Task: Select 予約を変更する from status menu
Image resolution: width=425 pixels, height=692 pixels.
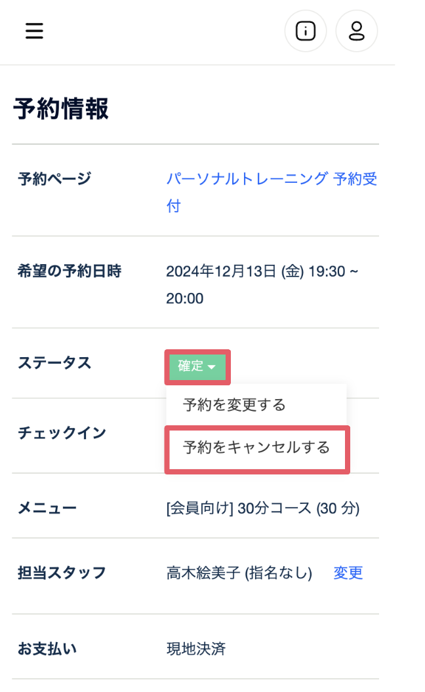Action: (234, 404)
